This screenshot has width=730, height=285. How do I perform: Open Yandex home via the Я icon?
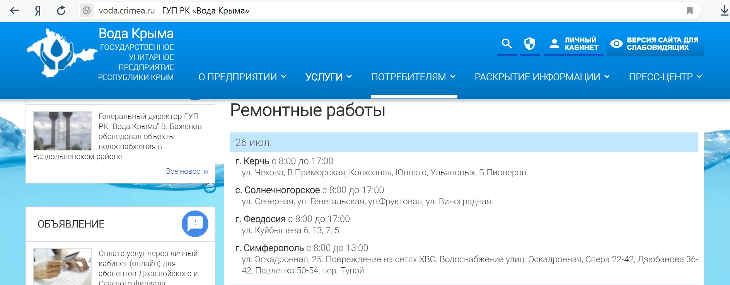[x=38, y=10]
